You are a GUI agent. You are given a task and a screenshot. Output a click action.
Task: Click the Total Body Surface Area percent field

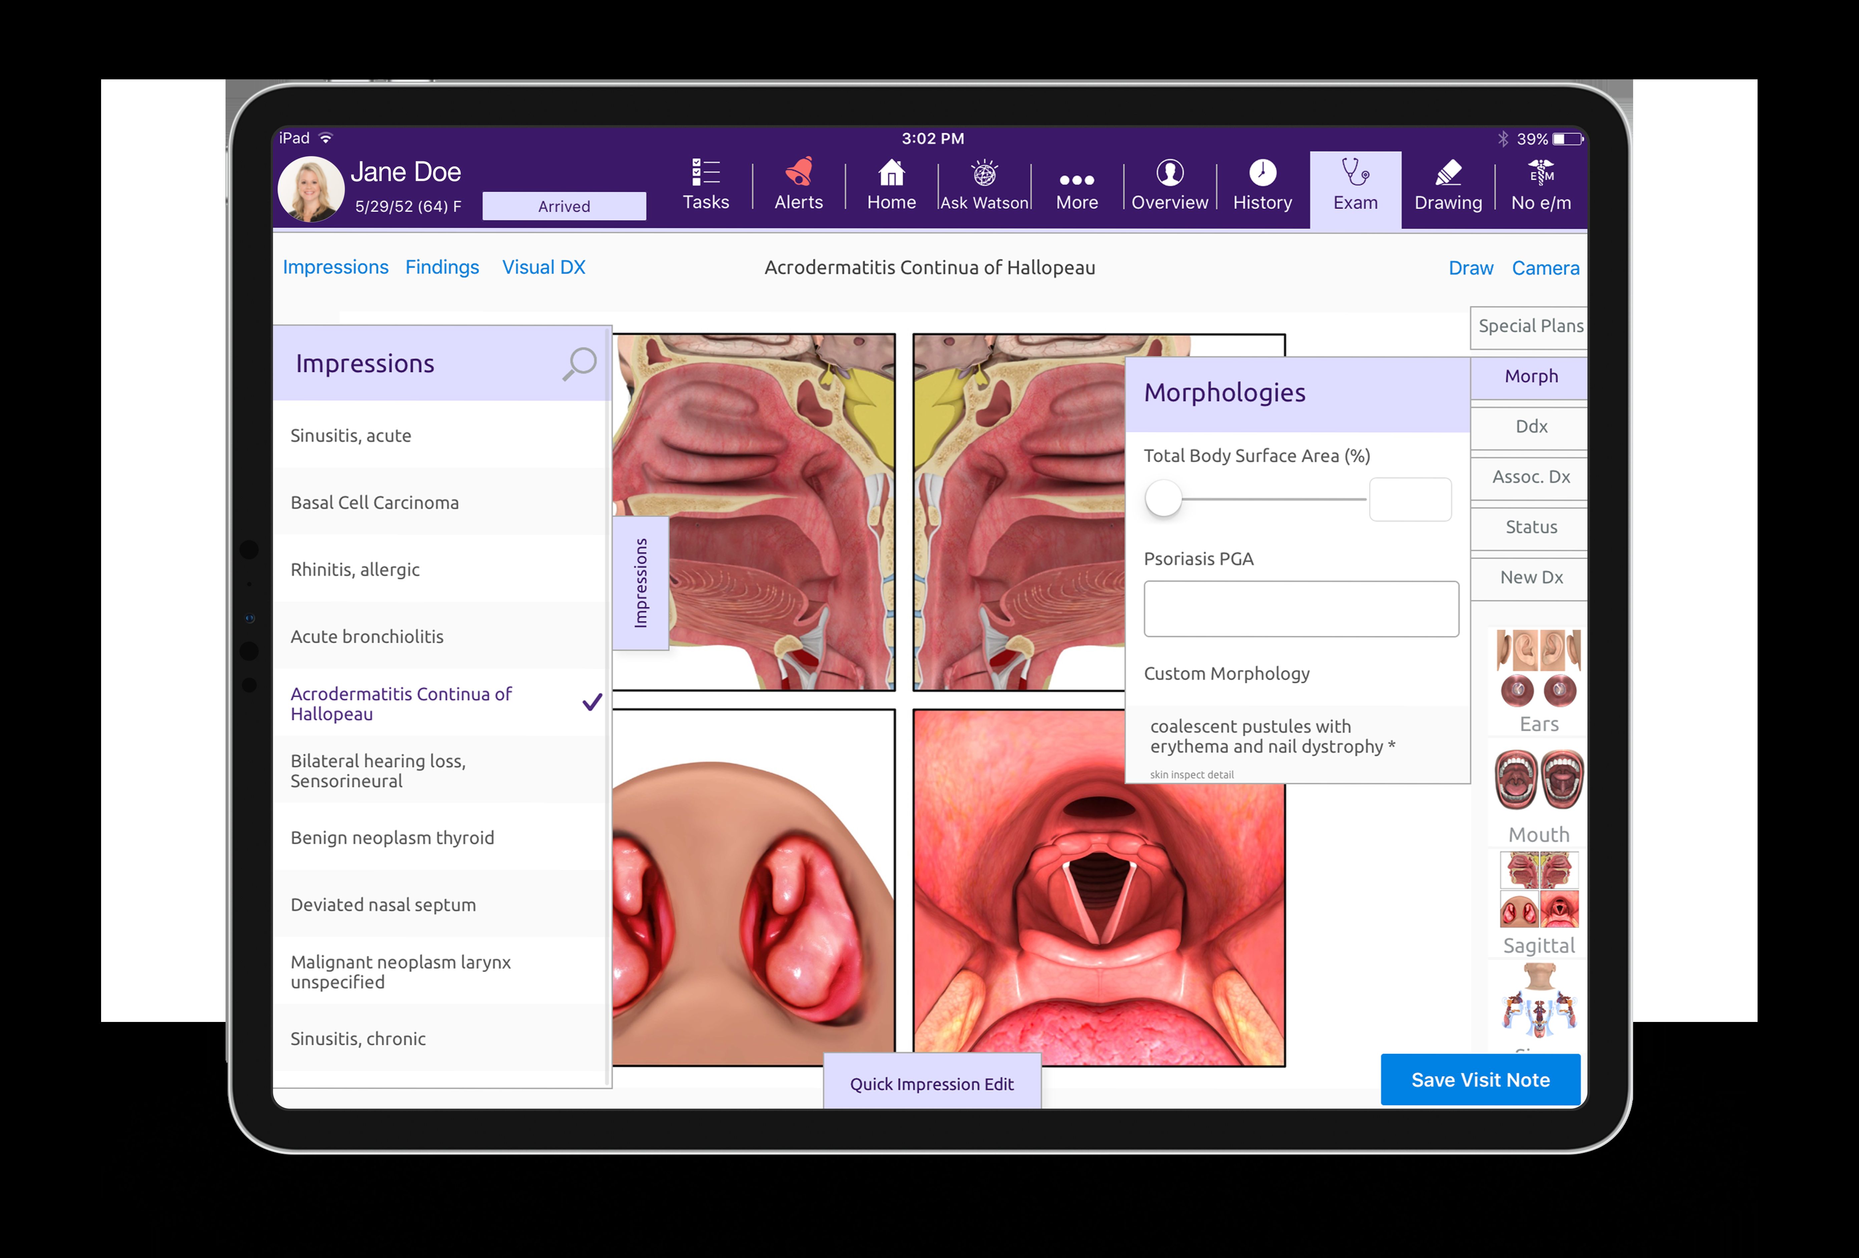[x=1410, y=499]
